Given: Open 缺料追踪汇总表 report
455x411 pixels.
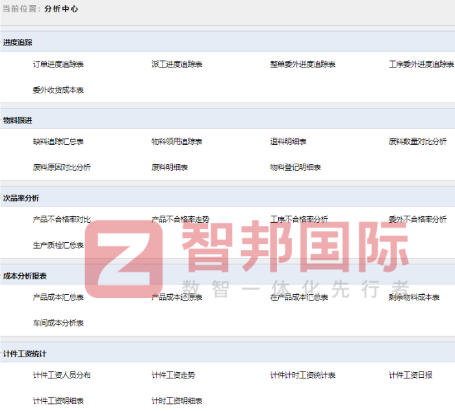Looking at the screenshot, I should coord(58,142).
